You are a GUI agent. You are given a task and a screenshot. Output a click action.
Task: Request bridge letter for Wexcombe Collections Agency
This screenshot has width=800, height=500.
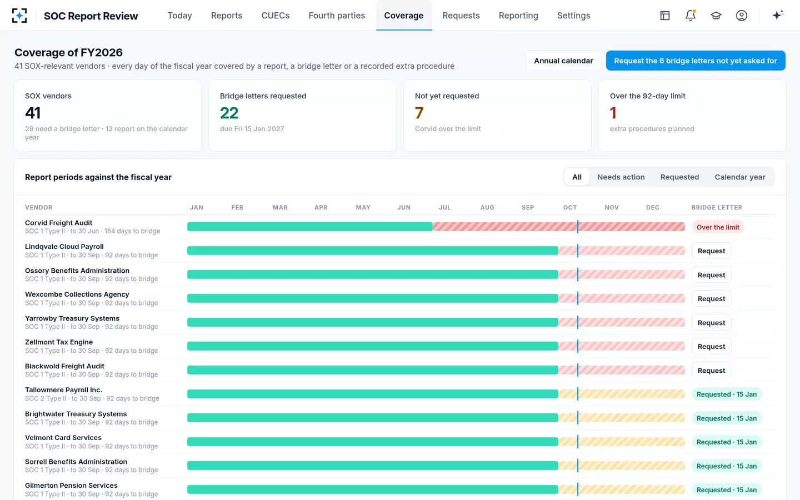[712, 299]
